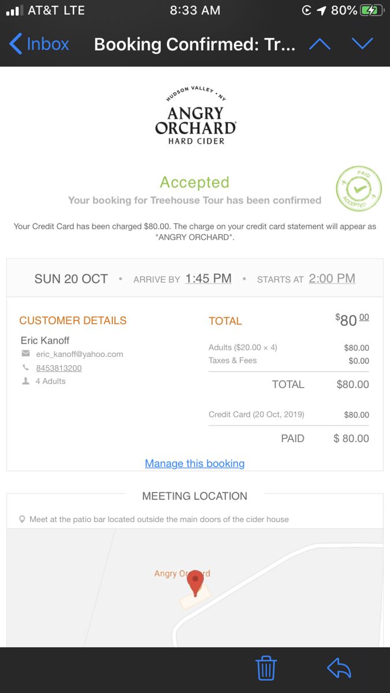Tap the small pin icon by meeting instructions
Image resolution: width=390 pixels, height=693 pixels.
(x=22, y=519)
